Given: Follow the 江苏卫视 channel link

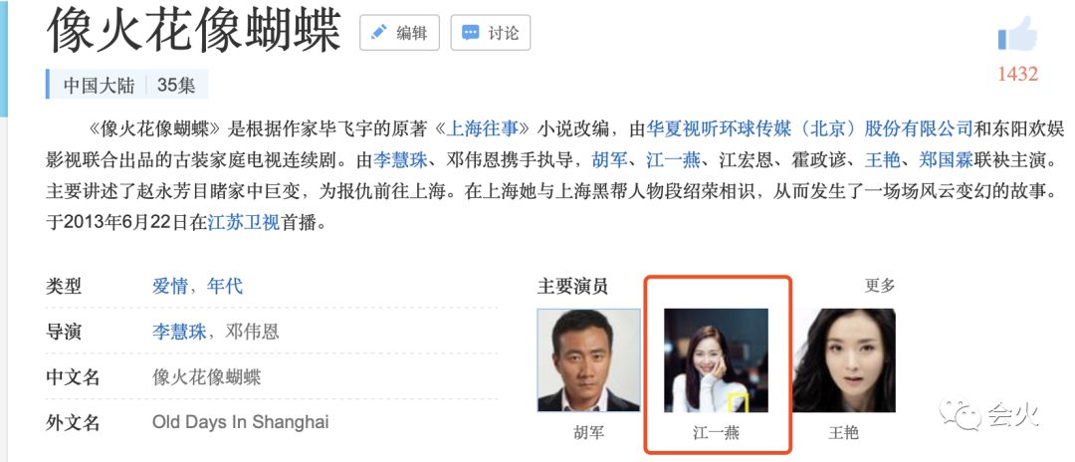Looking at the screenshot, I should click(244, 223).
